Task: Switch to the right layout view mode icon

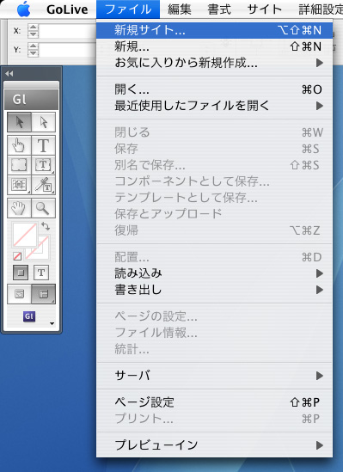Action: click(x=43, y=294)
